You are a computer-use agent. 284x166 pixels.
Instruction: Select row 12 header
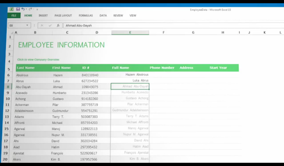7,111
